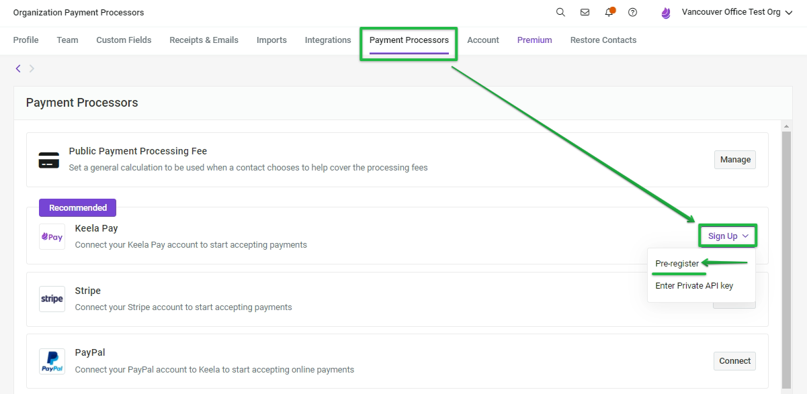Select Enter Private API key option
807x394 pixels.
694,286
